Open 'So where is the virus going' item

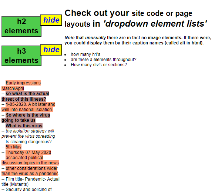pyautogui.click(x=26, y=118)
